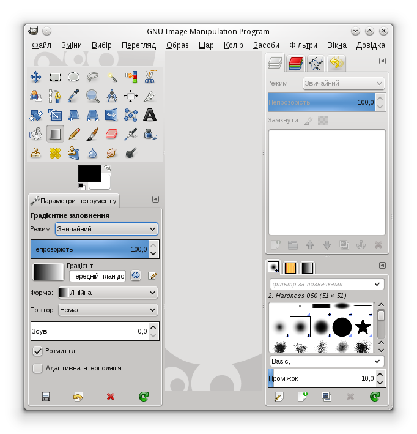This screenshot has width=417, height=434.
Task: Select the Select by Color tool
Action: click(x=131, y=77)
